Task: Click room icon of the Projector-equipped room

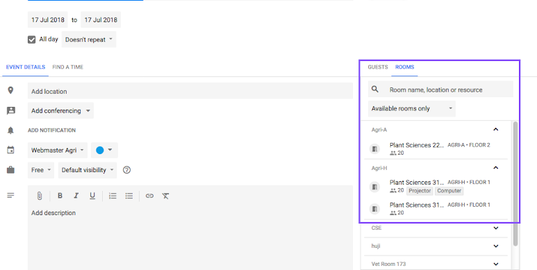Action: [x=374, y=187]
